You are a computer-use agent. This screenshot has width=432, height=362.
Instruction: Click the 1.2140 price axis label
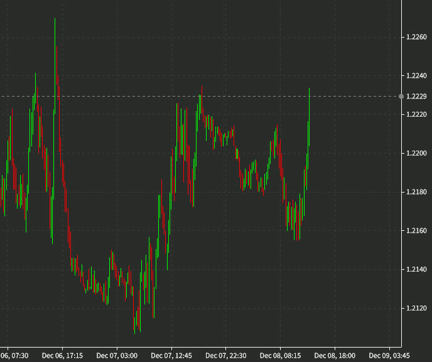(416, 269)
